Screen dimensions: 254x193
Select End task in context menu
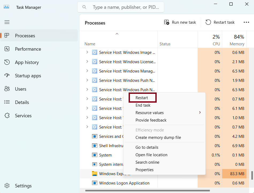pyautogui.click(x=143, y=105)
